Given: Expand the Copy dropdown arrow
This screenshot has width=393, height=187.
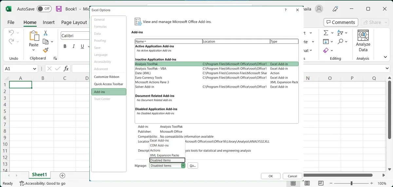Looking at the screenshot, I should click(x=52, y=42).
